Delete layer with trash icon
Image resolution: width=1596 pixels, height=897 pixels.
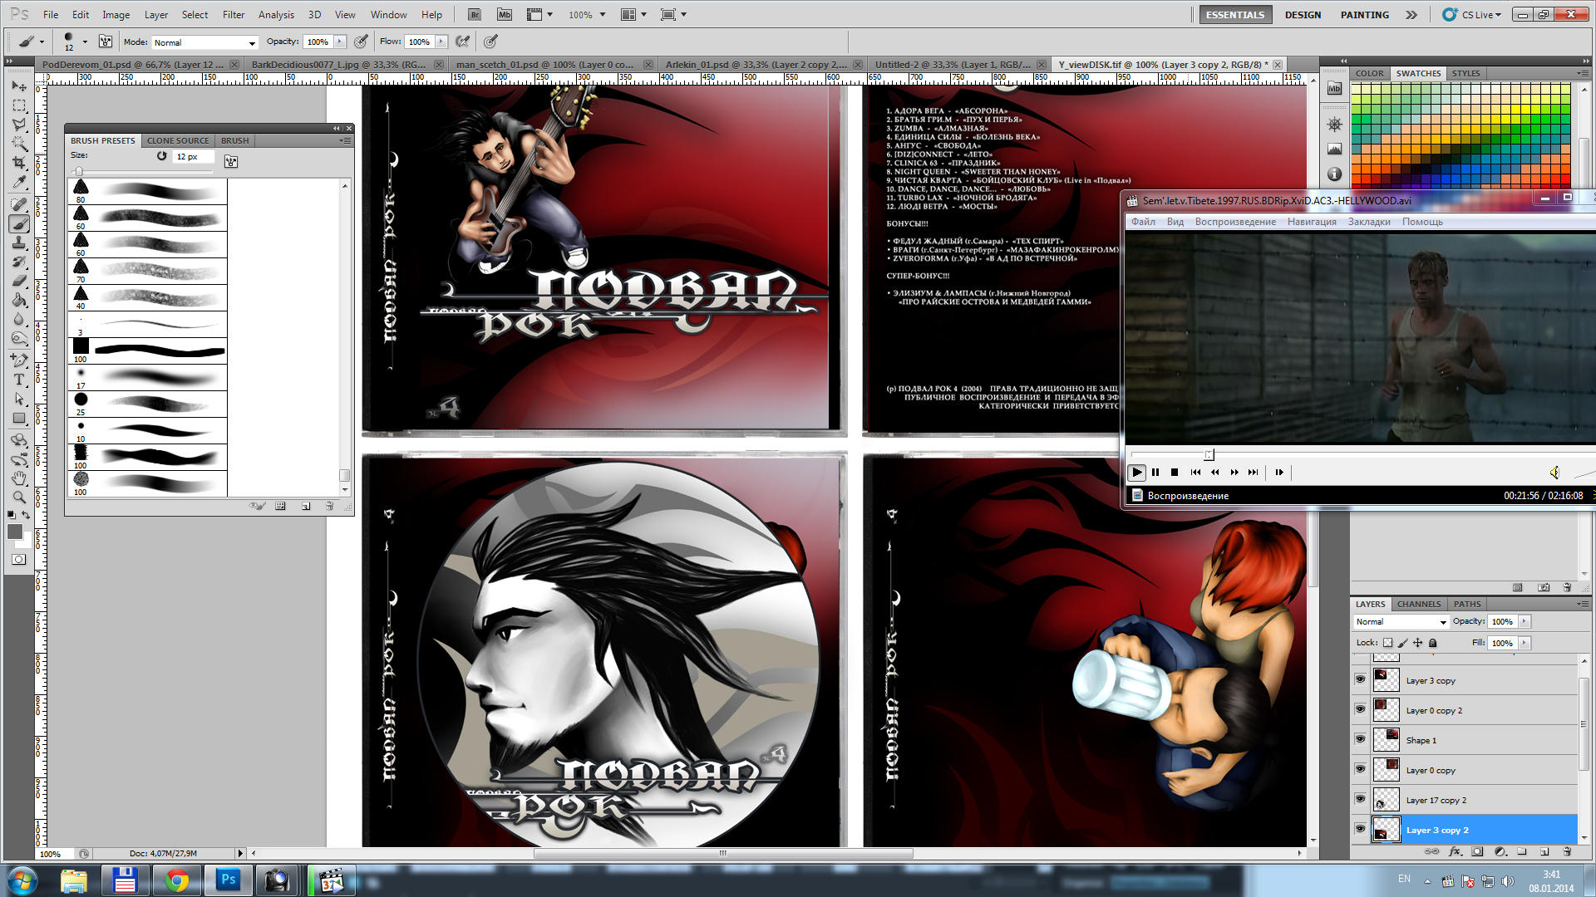coord(1567,851)
